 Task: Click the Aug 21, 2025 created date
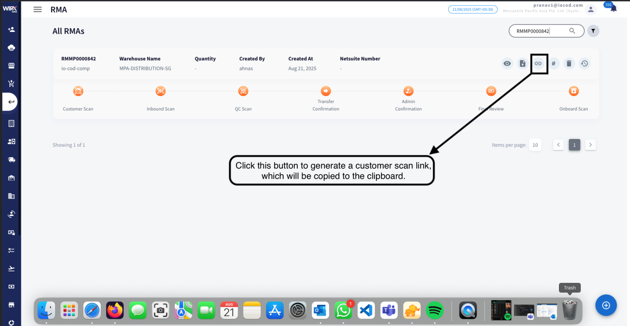tap(302, 69)
